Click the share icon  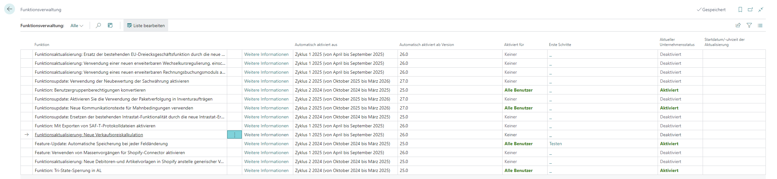point(738,26)
